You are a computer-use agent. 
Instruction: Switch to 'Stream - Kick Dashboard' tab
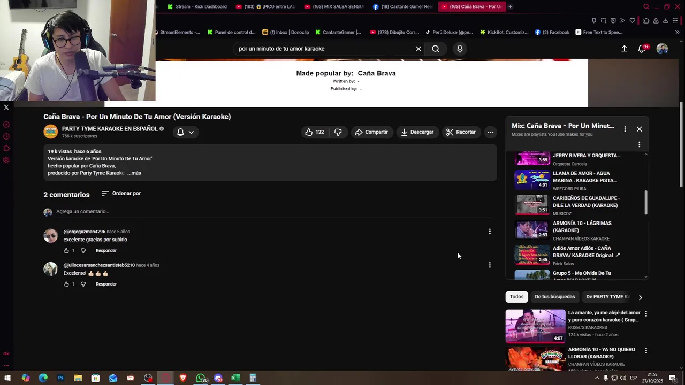[197, 7]
